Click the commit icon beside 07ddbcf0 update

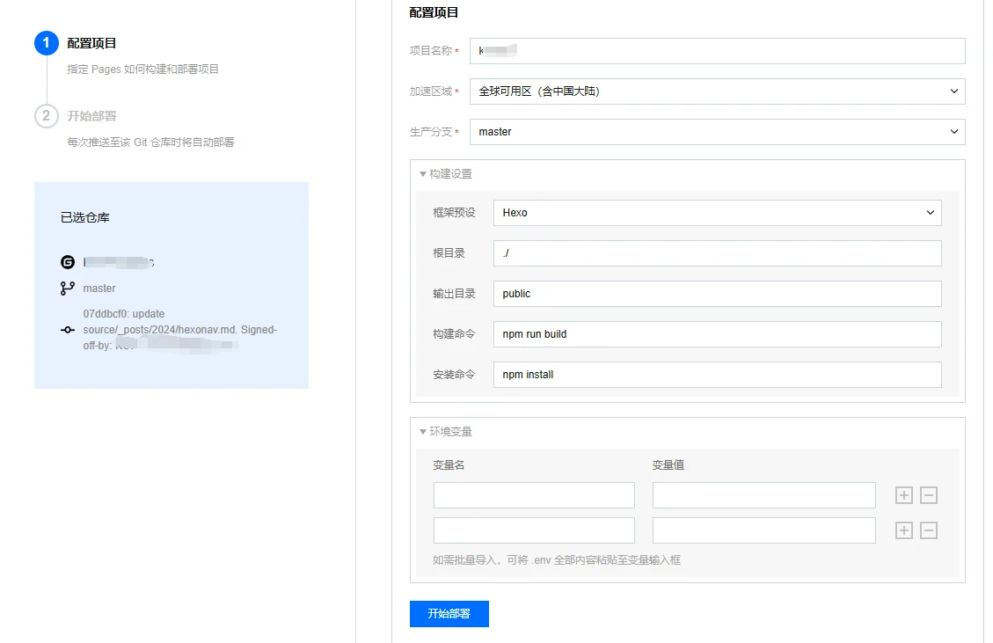coord(68,330)
